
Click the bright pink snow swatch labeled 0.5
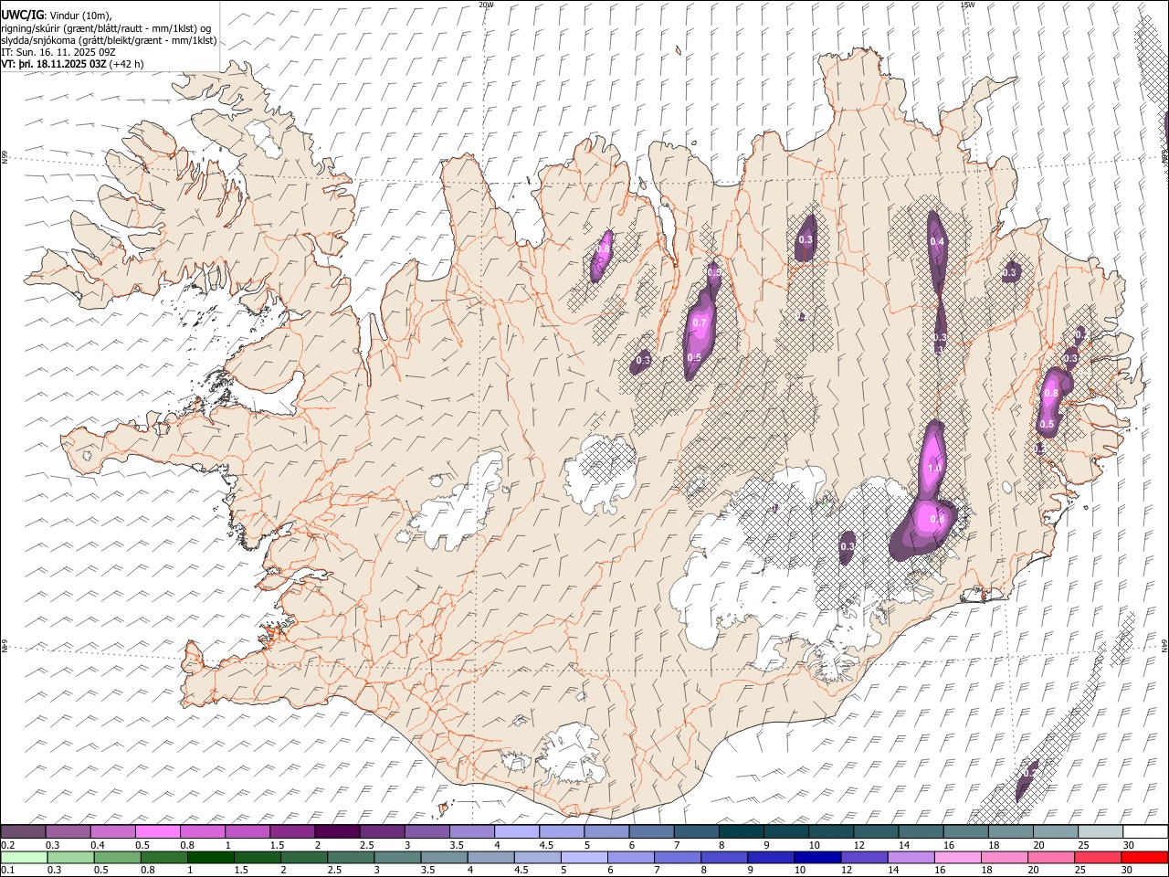158,831
